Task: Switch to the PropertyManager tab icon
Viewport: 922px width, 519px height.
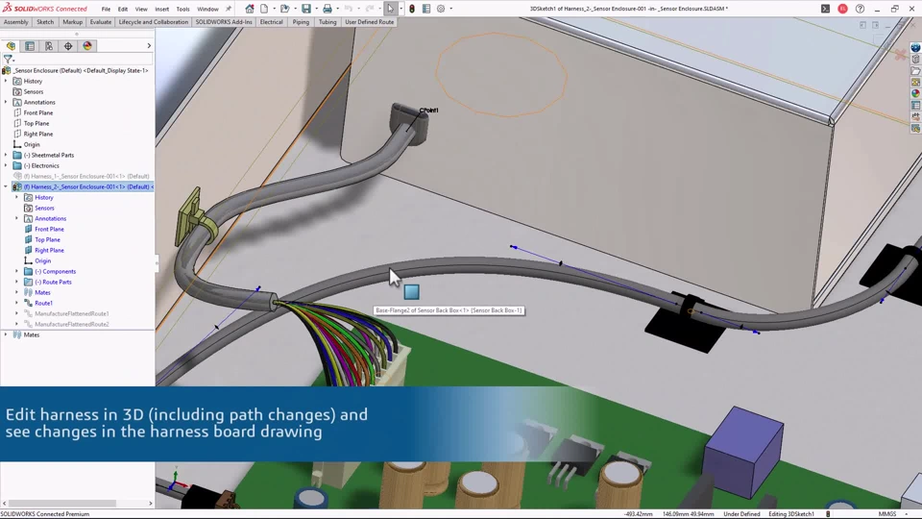Action: 30,46
